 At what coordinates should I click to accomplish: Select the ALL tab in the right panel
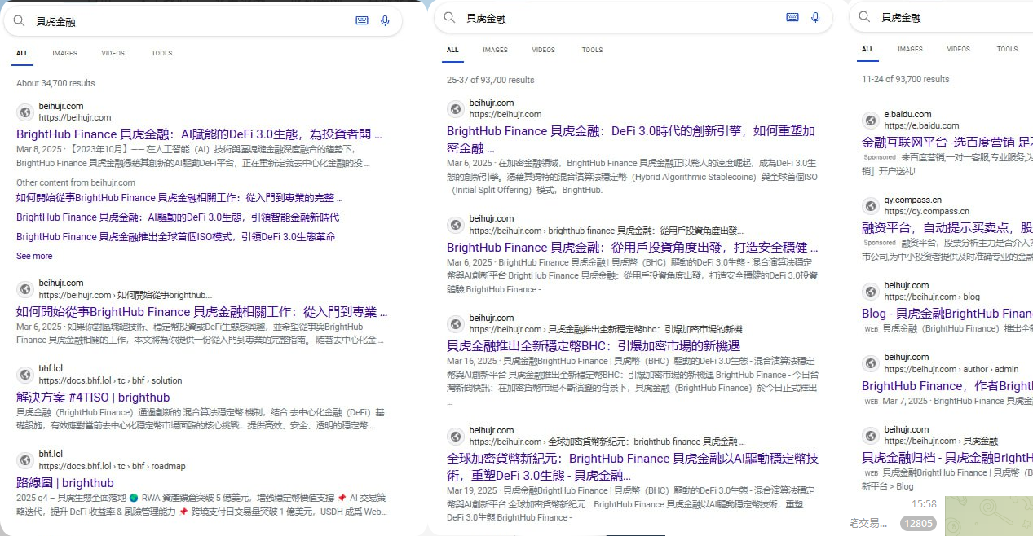(867, 50)
